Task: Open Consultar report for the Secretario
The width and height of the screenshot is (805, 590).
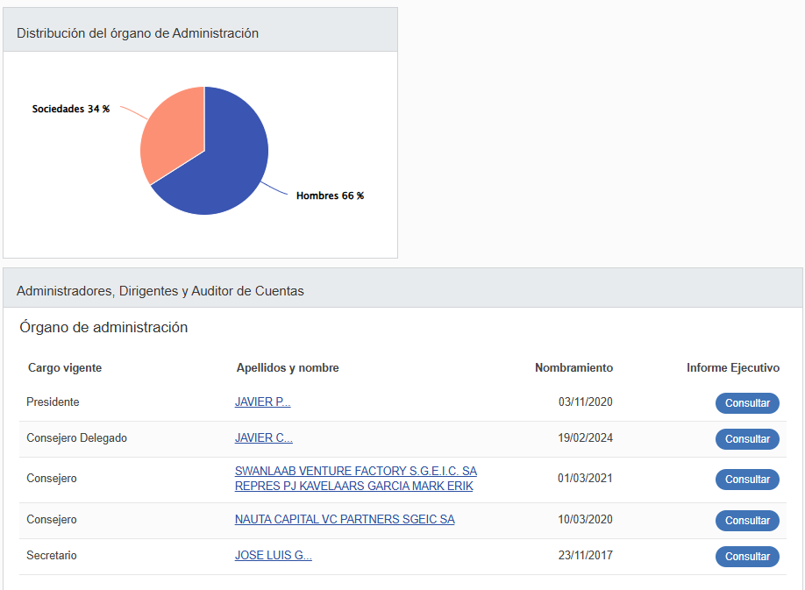Action: pyautogui.click(x=747, y=557)
